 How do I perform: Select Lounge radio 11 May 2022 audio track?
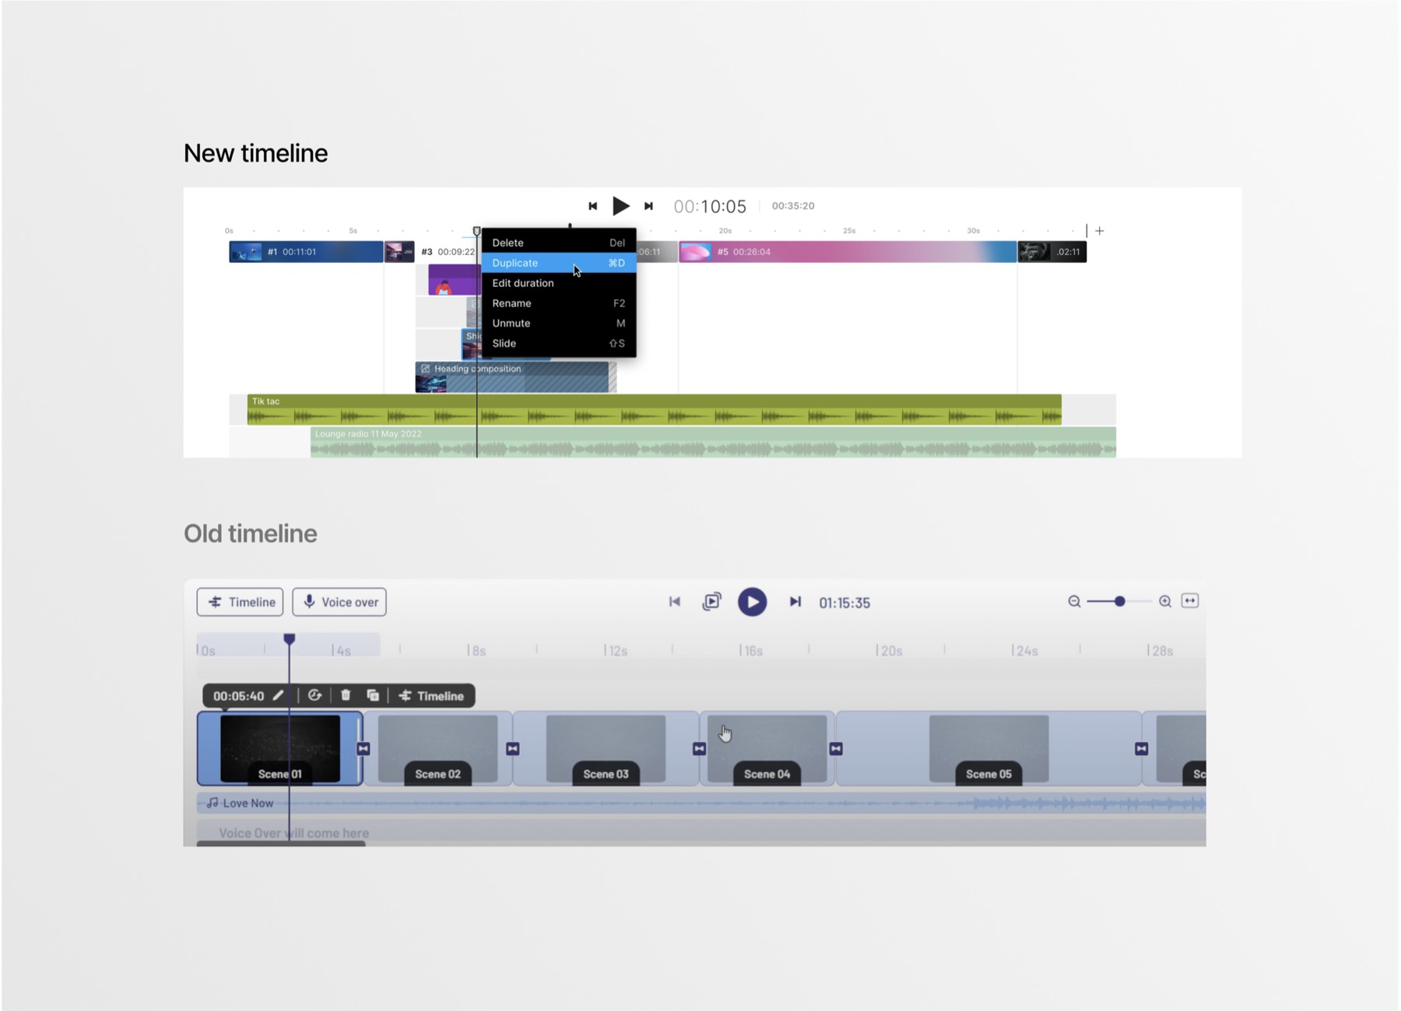pyautogui.click(x=713, y=443)
